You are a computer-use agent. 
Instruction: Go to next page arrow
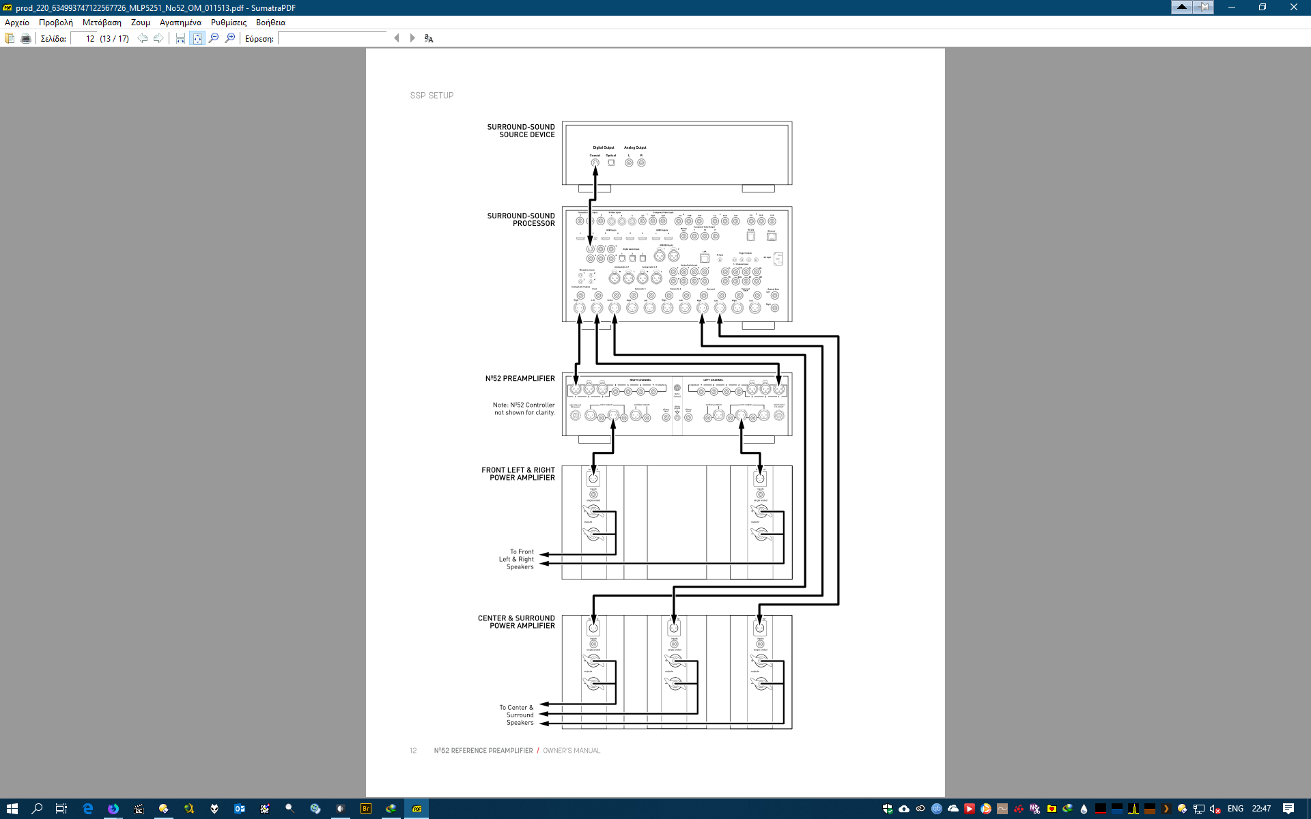pyautogui.click(x=158, y=38)
